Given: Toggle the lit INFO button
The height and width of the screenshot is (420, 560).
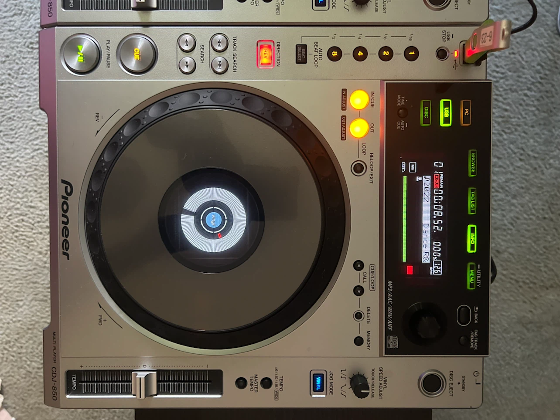Looking at the screenshot, I should (472, 238).
